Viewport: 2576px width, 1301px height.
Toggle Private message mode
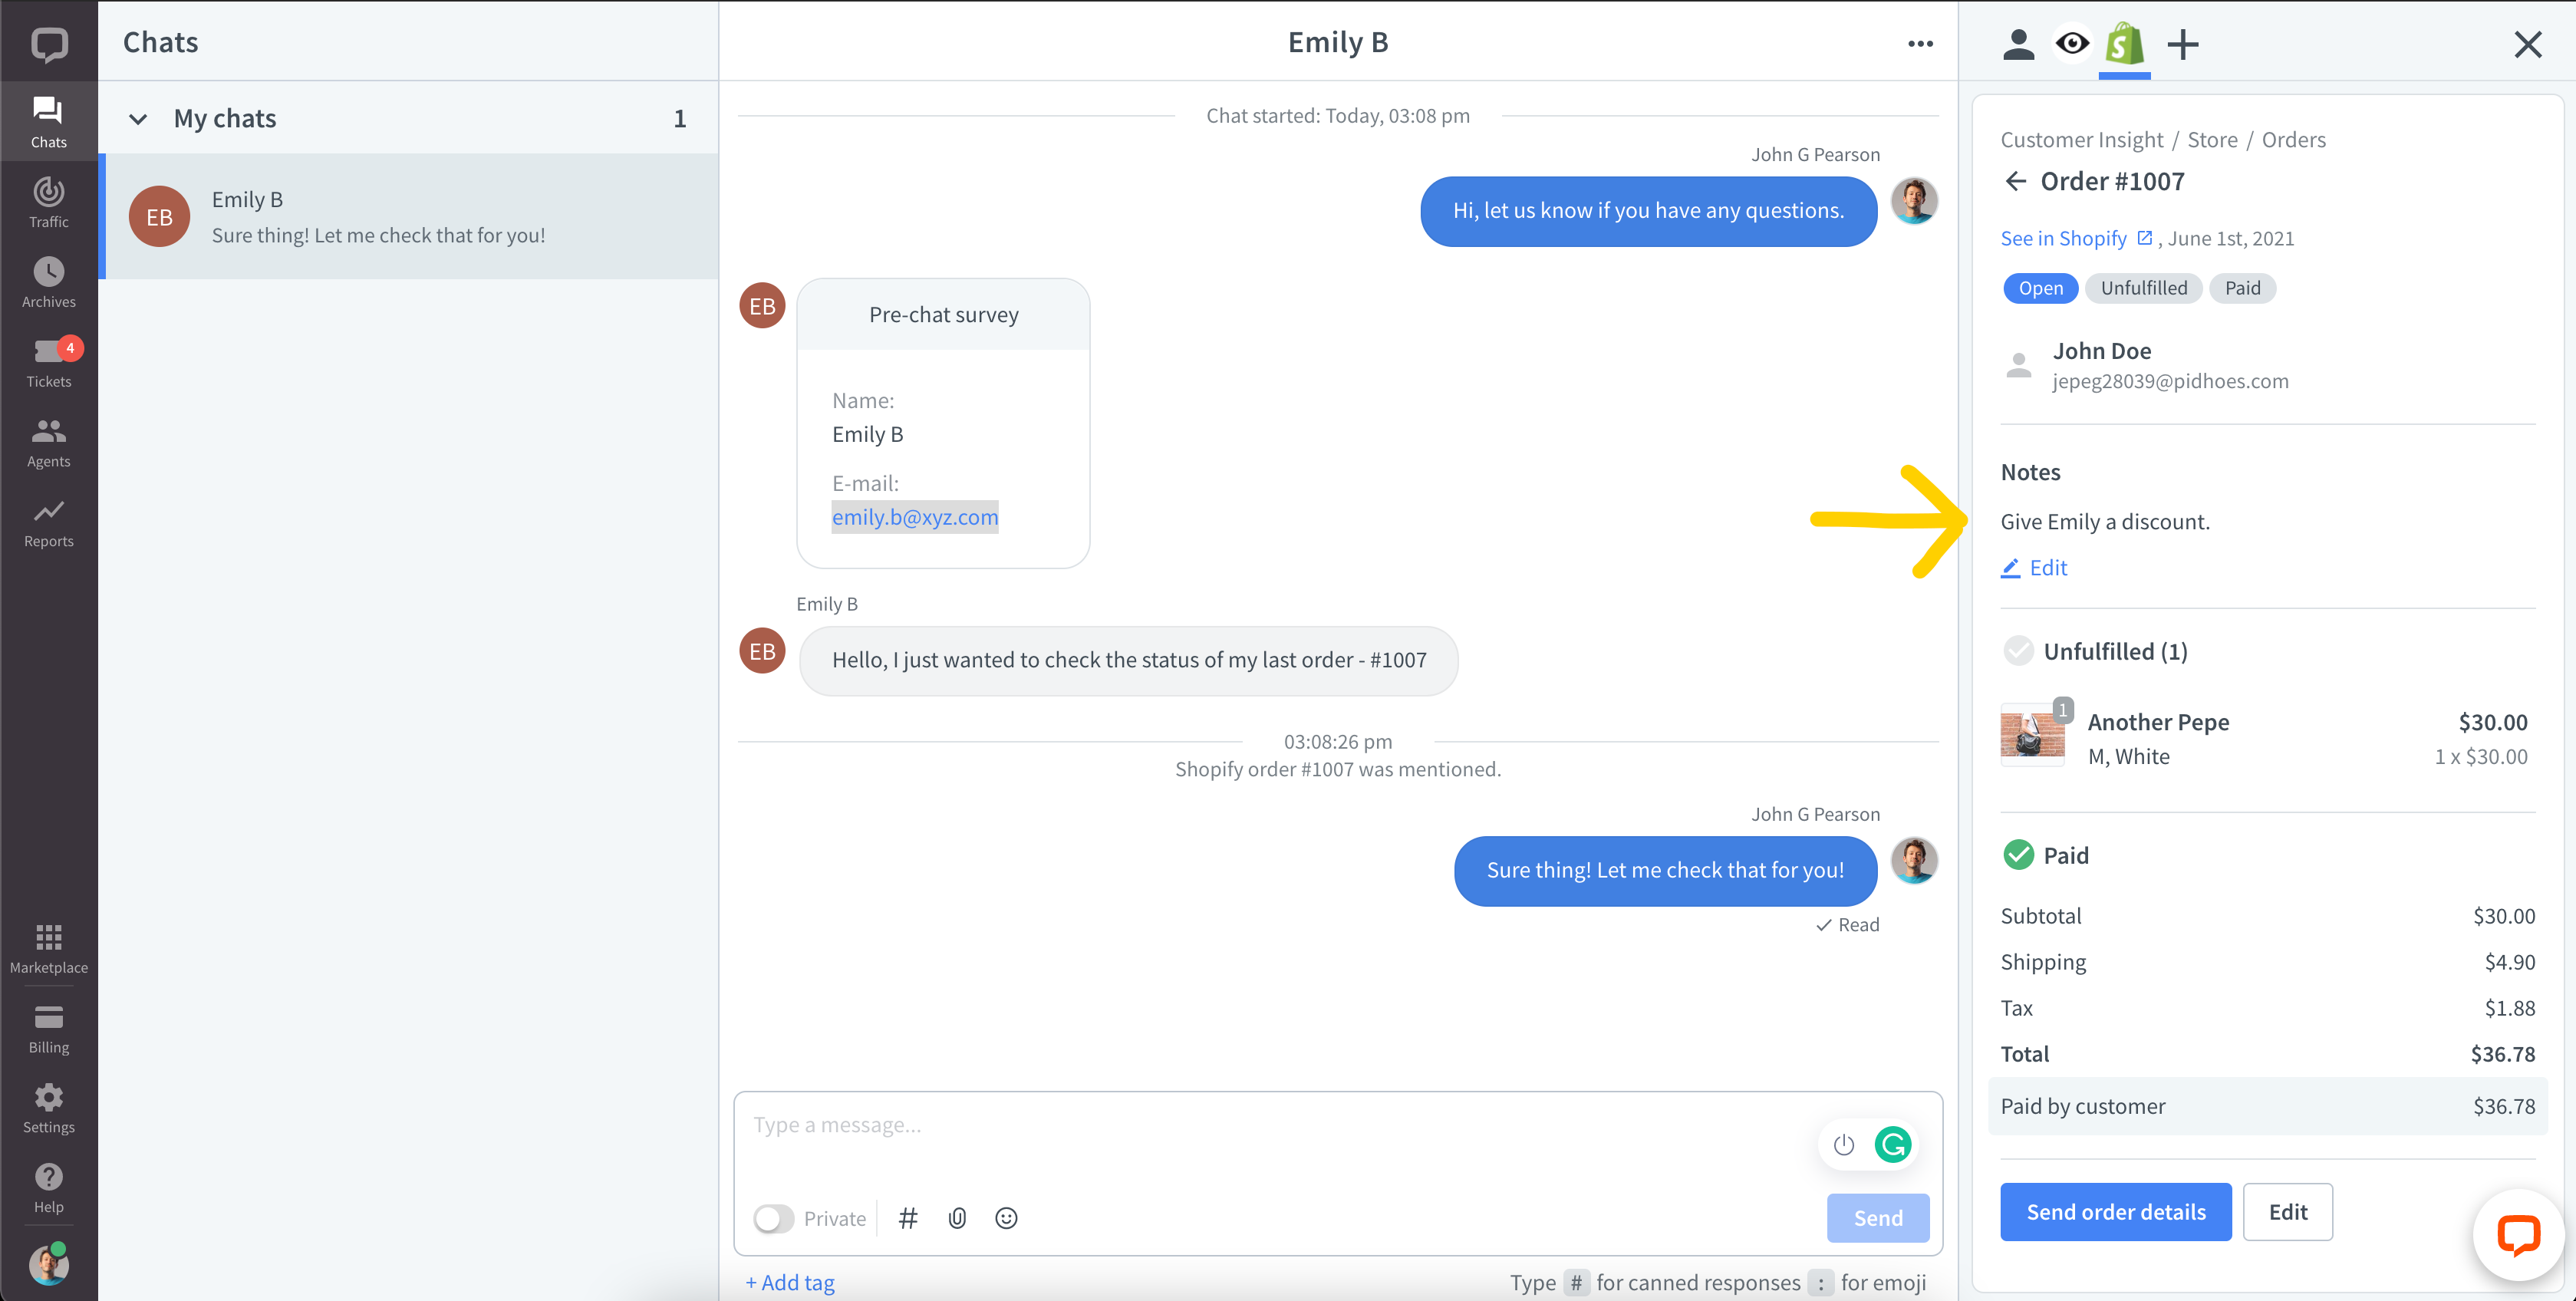pos(775,1217)
